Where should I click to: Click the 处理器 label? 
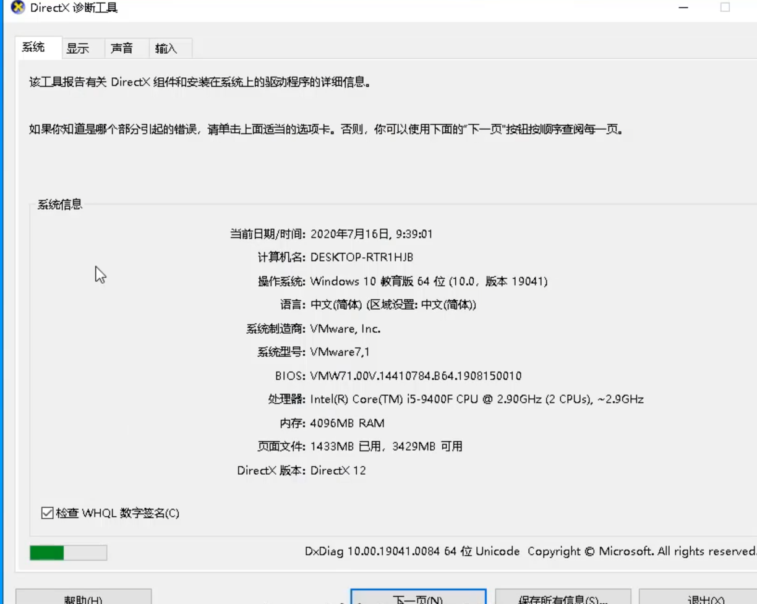(x=288, y=399)
